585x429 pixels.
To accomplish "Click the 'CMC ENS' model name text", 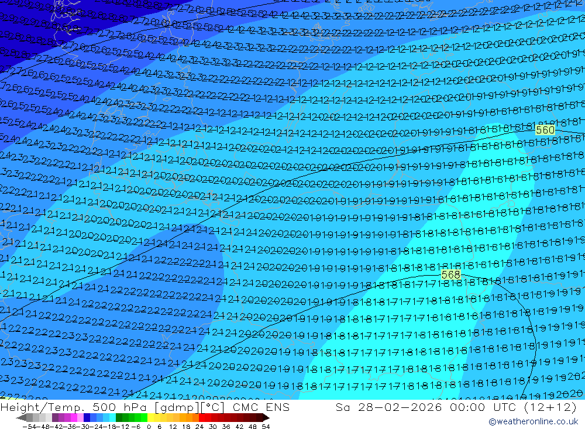I will click(x=261, y=407).
